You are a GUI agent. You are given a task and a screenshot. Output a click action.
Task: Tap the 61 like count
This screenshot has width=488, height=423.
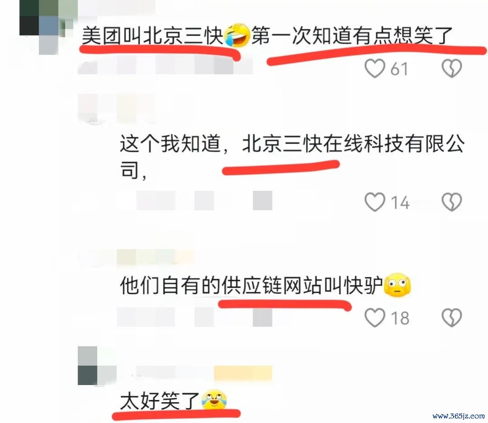pyautogui.click(x=399, y=69)
